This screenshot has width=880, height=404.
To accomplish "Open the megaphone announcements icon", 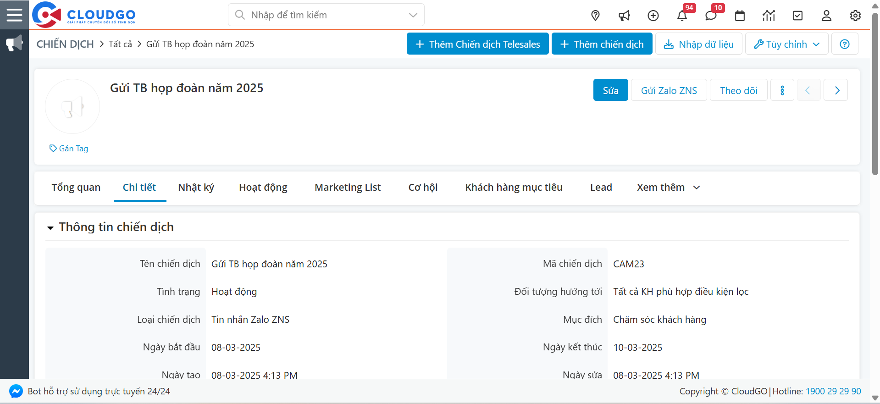I will point(624,16).
